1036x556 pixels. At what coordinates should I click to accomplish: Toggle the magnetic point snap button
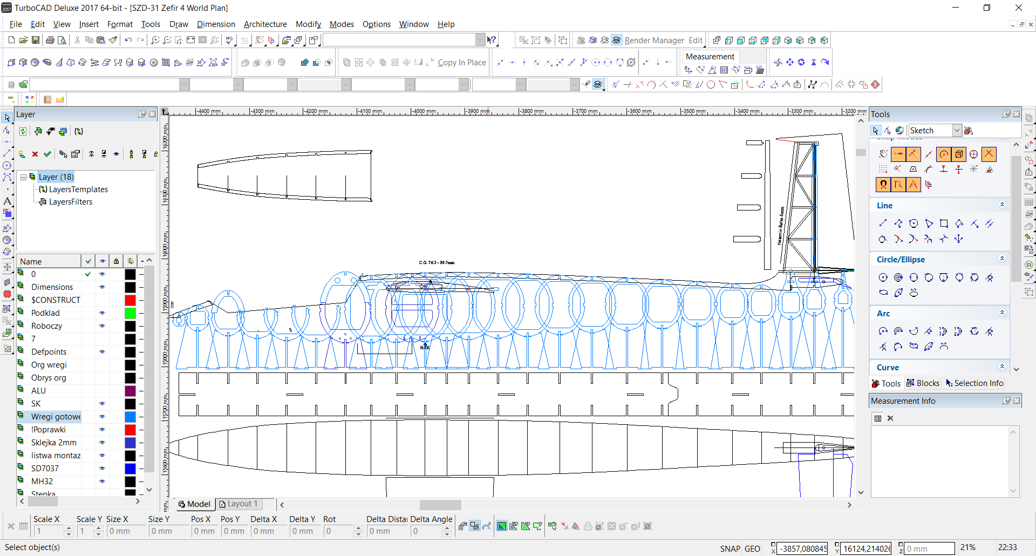coord(883,185)
